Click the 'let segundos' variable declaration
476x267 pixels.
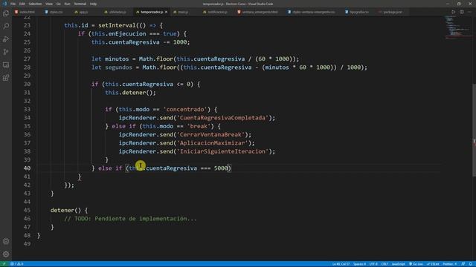click(112, 67)
